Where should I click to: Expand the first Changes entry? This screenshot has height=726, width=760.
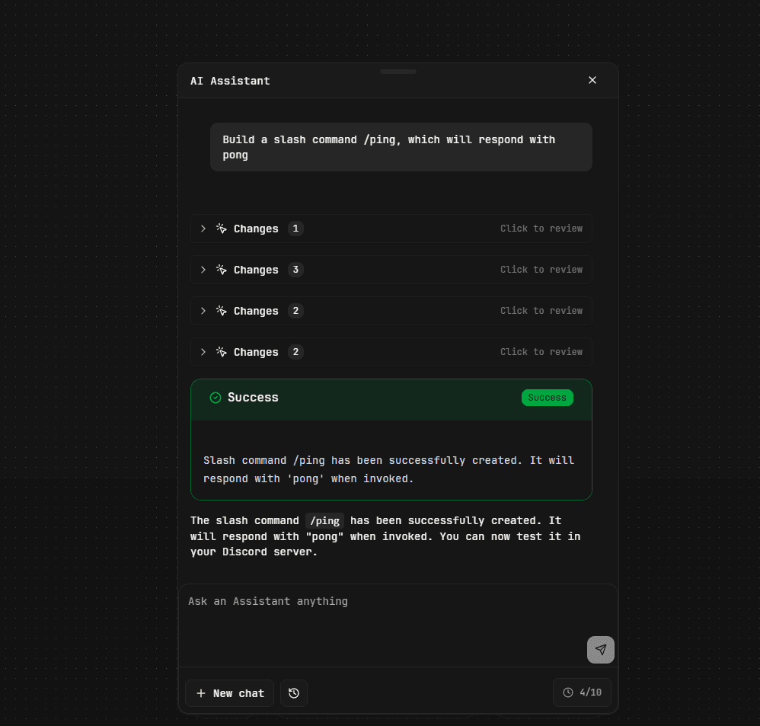pos(203,229)
